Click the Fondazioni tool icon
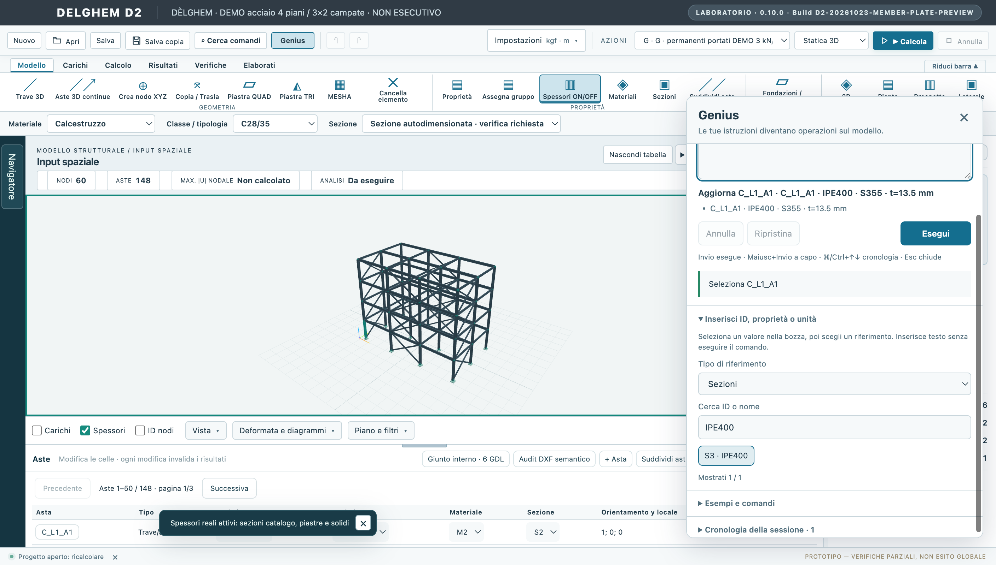The height and width of the screenshot is (565, 996). pos(782,82)
